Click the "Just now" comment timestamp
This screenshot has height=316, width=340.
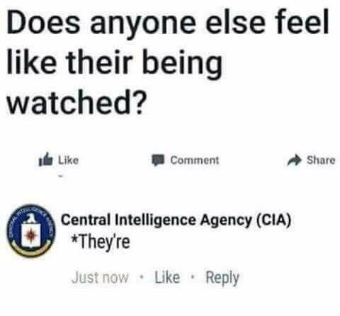100,277
